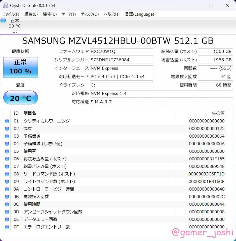The height and width of the screenshot is (241, 236).
Task: Select the 予備領域 (しきい値) row name
Action: pyautogui.click(x=43, y=144)
